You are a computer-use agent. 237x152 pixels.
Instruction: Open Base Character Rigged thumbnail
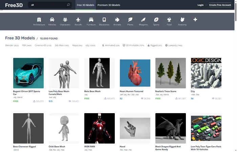pyautogui.click(x=28, y=128)
